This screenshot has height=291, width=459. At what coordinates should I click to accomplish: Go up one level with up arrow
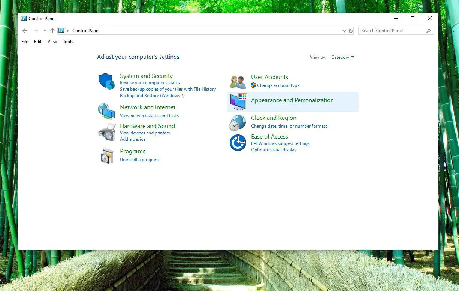pyautogui.click(x=52, y=31)
